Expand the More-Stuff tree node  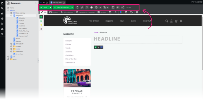(x=11, y=44)
